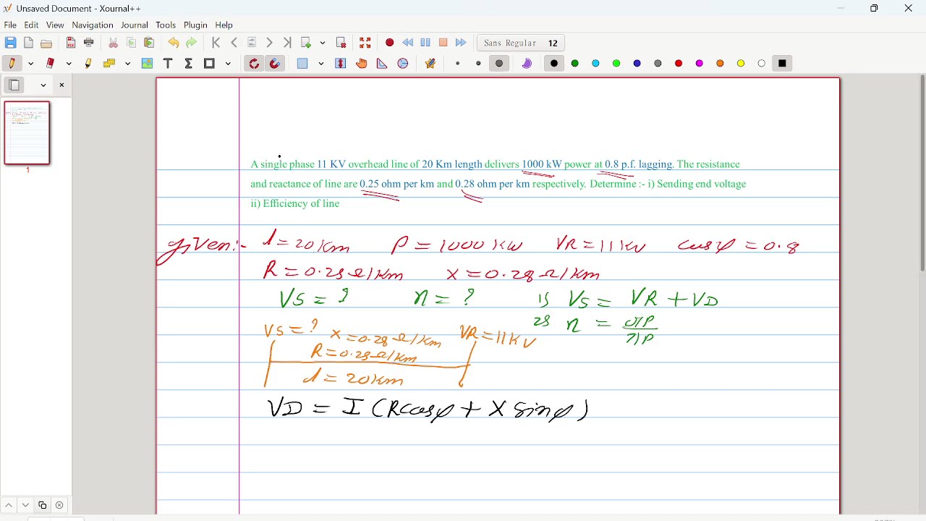Create a new document
The width and height of the screenshot is (926, 521).
tap(29, 43)
